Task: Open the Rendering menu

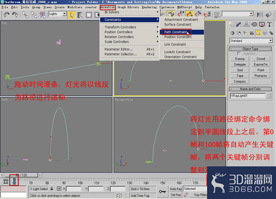Action: point(149,7)
